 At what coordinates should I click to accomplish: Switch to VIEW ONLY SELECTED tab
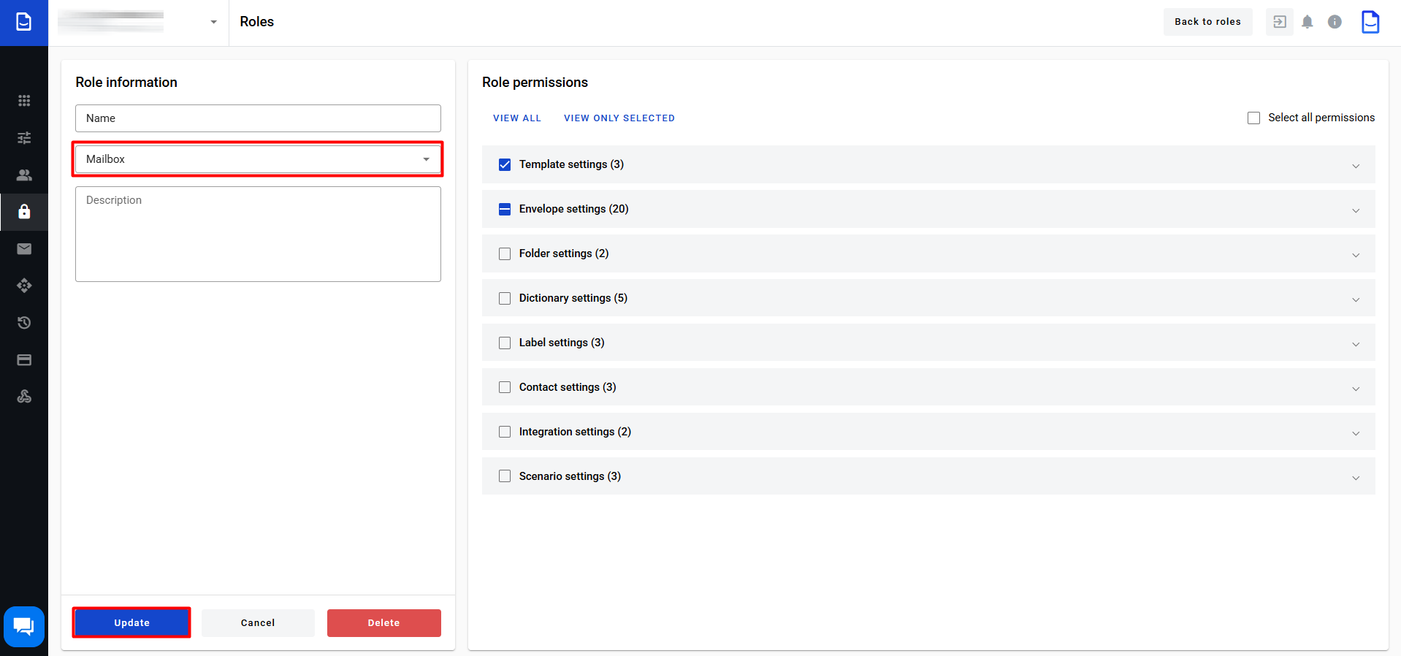[619, 118]
